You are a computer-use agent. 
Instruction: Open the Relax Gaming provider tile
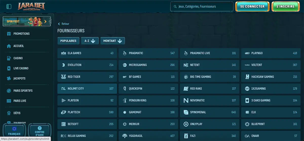[87, 136]
